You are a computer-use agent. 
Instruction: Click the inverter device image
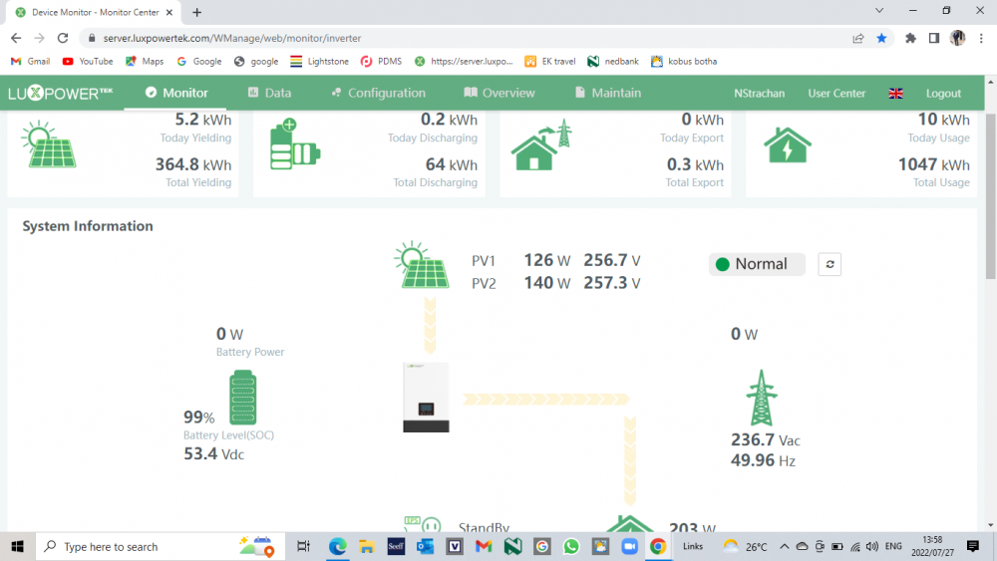(x=426, y=398)
